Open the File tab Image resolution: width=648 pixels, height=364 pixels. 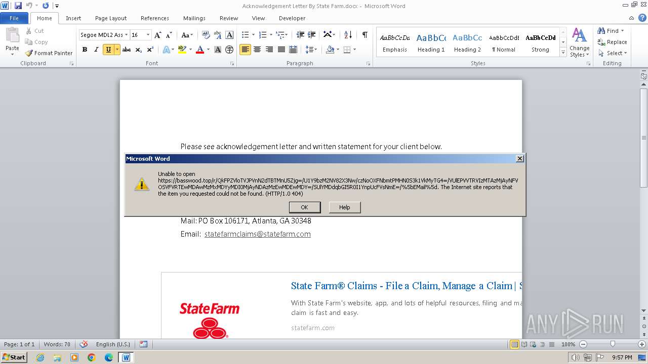click(14, 18)
